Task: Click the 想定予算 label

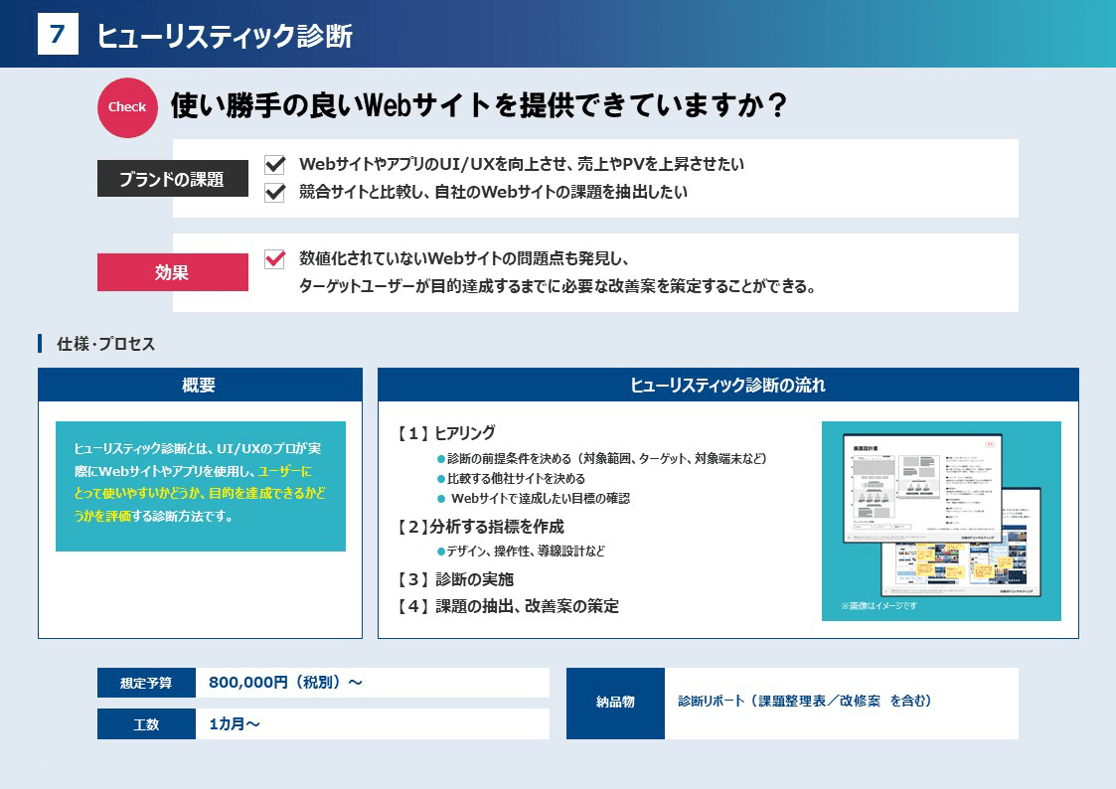Action: (146, 683)
